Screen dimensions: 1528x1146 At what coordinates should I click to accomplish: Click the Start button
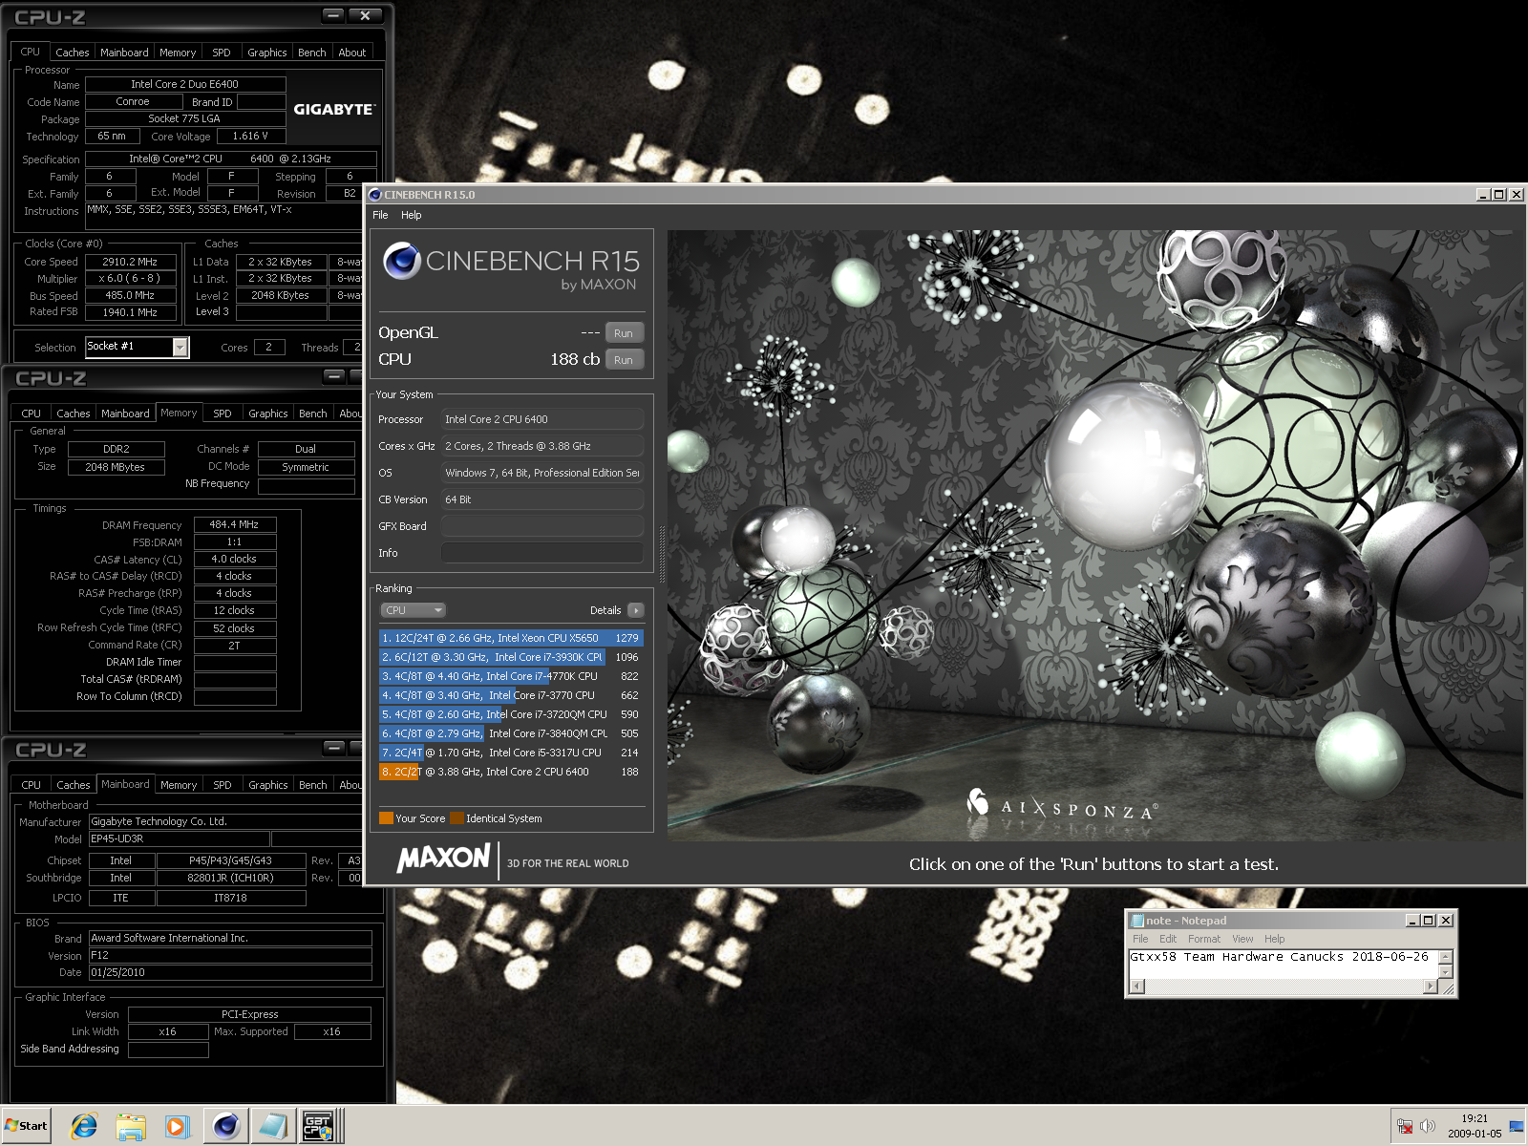click(x=26, y=1125)
